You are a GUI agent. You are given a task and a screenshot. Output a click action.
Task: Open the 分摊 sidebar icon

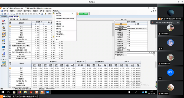click(x=4, y=41)
